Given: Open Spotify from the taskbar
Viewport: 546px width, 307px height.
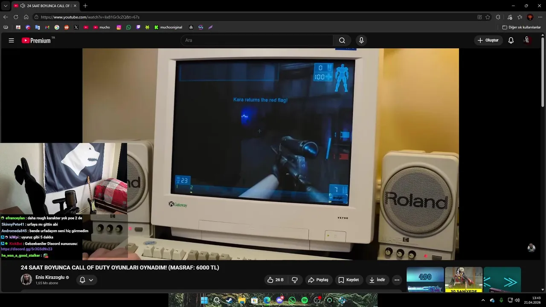Looking at the screenshot, I should [305, 300].
